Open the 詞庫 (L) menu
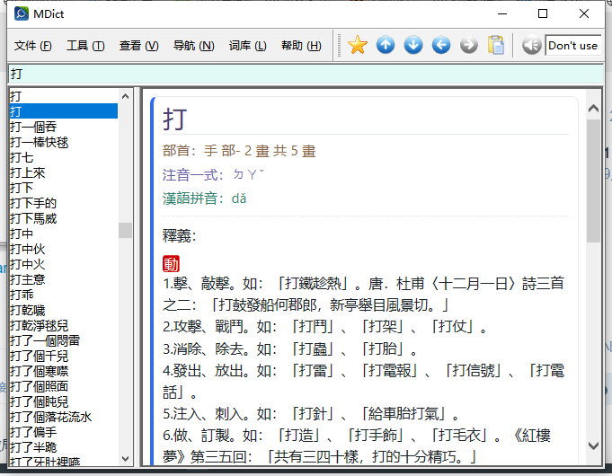This screenshot has width=612, height=476. pyautogui.click(x=247, y=46)
